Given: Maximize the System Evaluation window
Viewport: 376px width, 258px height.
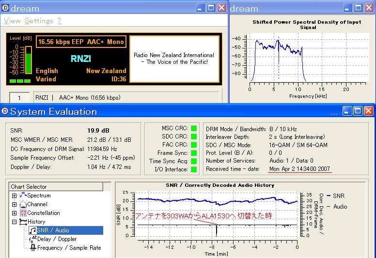Looking at the screenshot, I should [x=358, y=111].
